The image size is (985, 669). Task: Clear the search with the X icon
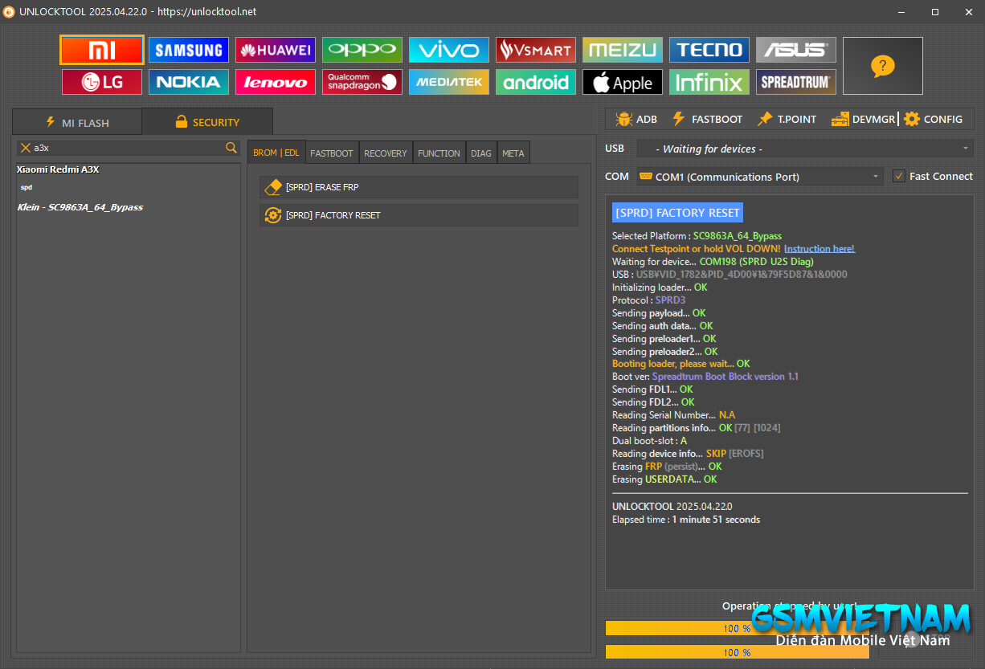pos(26,148)
